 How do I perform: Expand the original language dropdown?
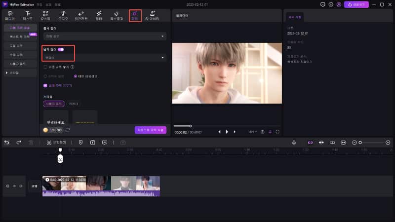[105, 36]
